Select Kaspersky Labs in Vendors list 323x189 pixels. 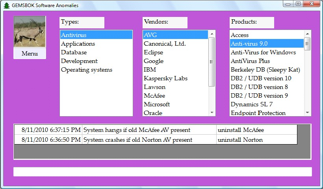point(165,78)
